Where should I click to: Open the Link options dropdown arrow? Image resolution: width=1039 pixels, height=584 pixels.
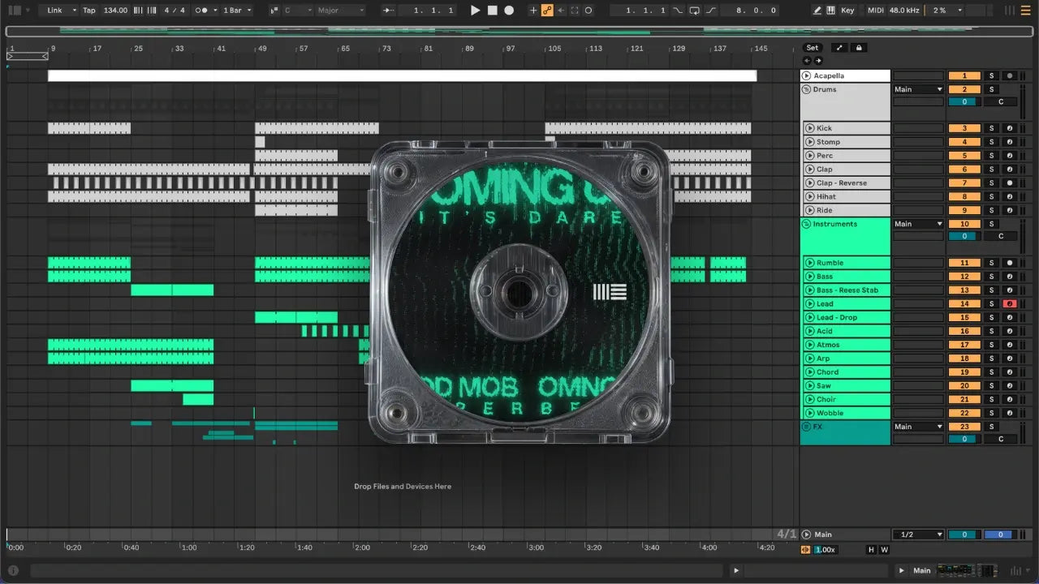point(74,11)
